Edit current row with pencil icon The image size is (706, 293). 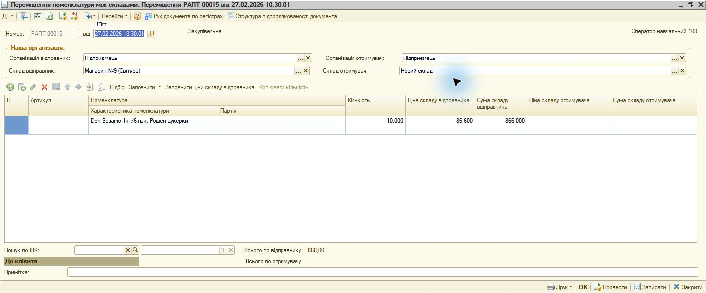pyautogui.click(x=33, y=87)
